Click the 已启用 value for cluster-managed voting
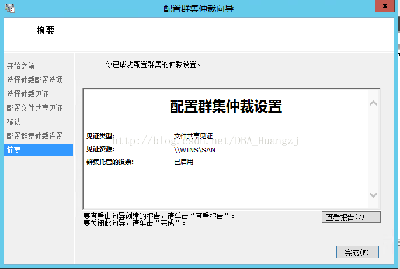400x269 pixels. point(183,162)
